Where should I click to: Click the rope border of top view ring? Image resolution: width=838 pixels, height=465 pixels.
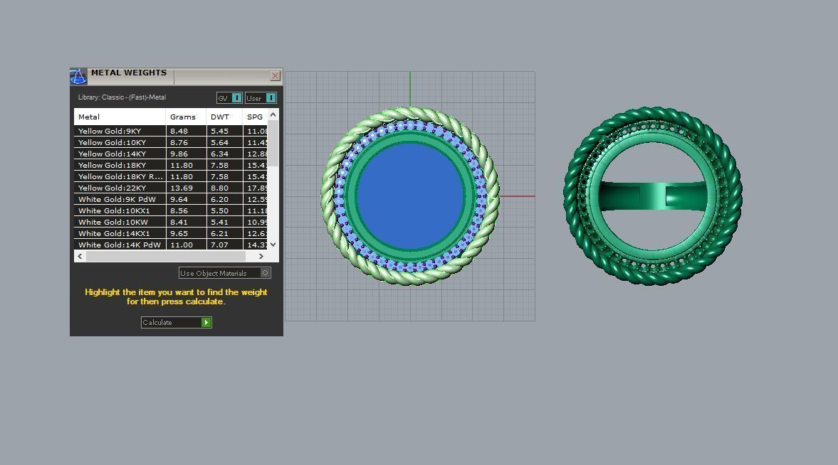point(410,113)
